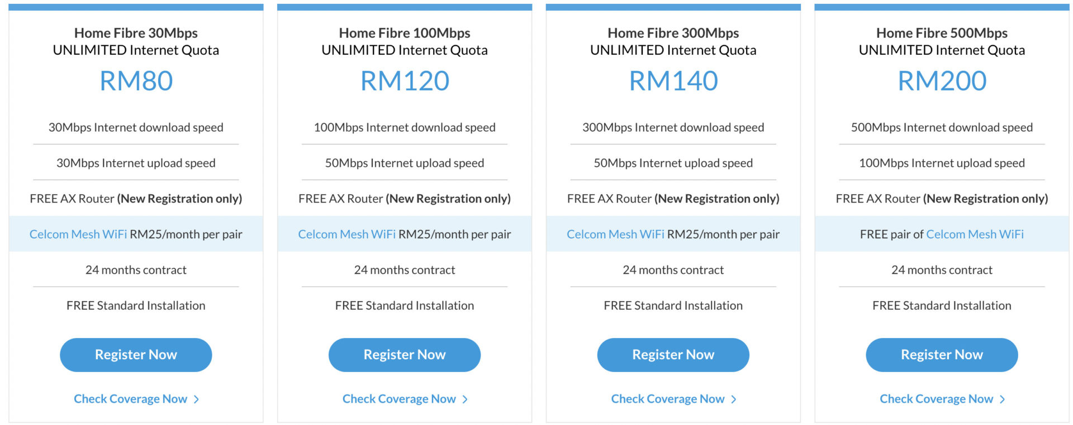This screenshot has height=425, width=1073.
Task: Click the chevron arrow under the 300Mbps plan
Action: 734,399
